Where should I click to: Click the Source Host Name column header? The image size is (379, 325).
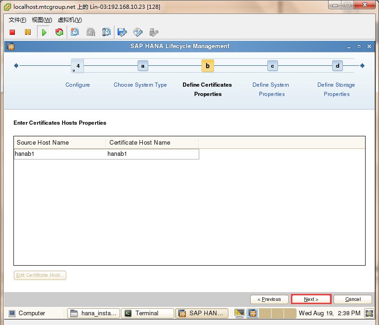tap(60, 143)
